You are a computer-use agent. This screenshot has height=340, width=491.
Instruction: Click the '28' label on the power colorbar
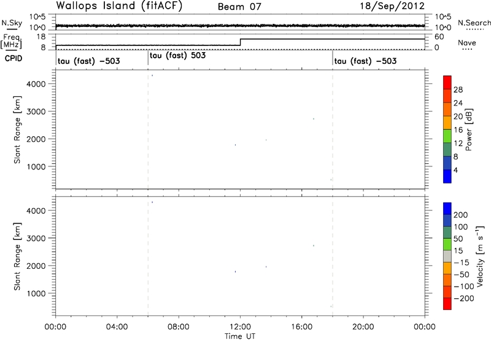click(x=458, y=90)
